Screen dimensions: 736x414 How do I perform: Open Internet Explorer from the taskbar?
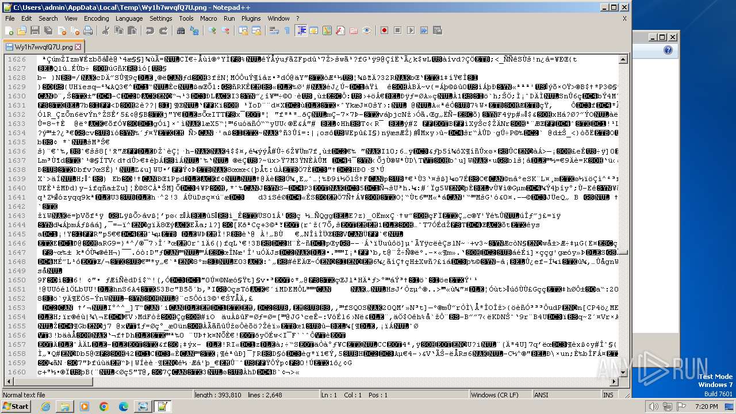(x=45, y=407)
